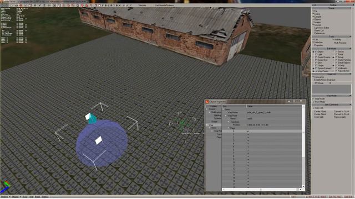Open the Objects menu
The image size is (355, 199).
coord(317,19)
